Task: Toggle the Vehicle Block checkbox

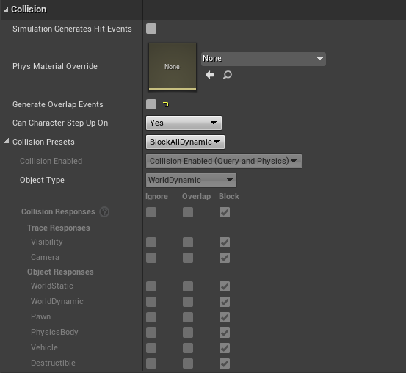Action: [x=225, y=348]
